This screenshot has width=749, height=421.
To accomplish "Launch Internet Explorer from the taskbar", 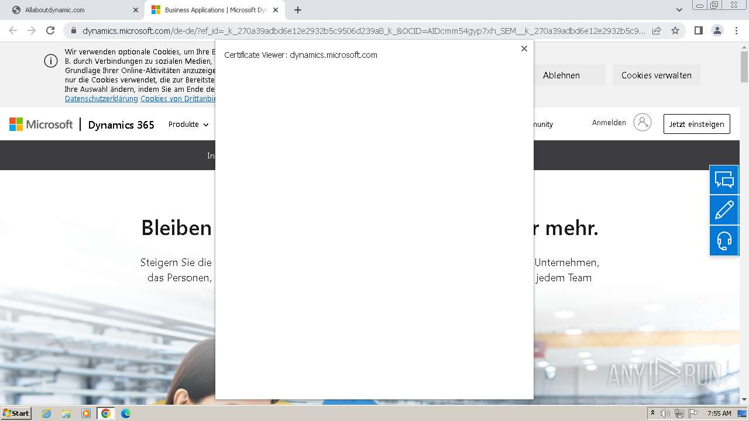I will click(46, 413).
